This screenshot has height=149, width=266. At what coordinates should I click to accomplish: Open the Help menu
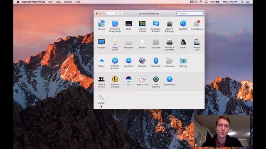(78, 2)
